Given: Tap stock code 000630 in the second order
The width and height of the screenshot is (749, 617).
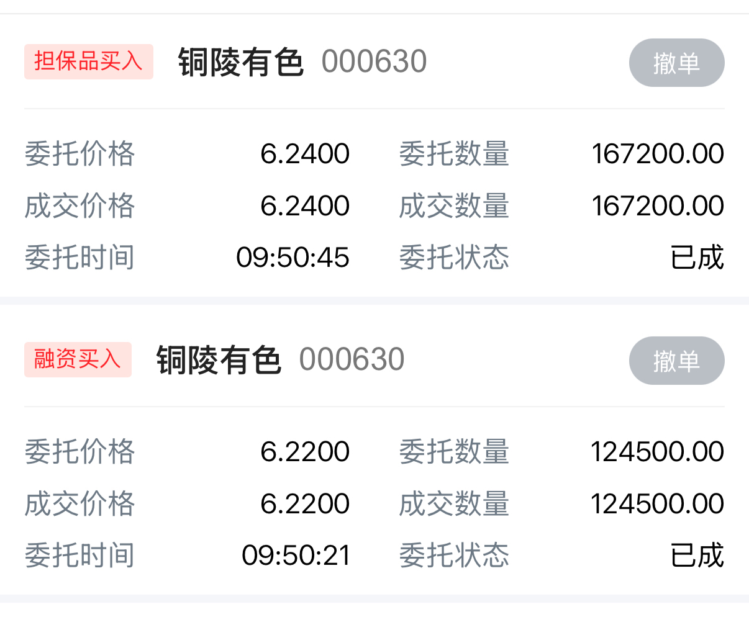Looking at the screenshot, I should click(x=352, y=360).
